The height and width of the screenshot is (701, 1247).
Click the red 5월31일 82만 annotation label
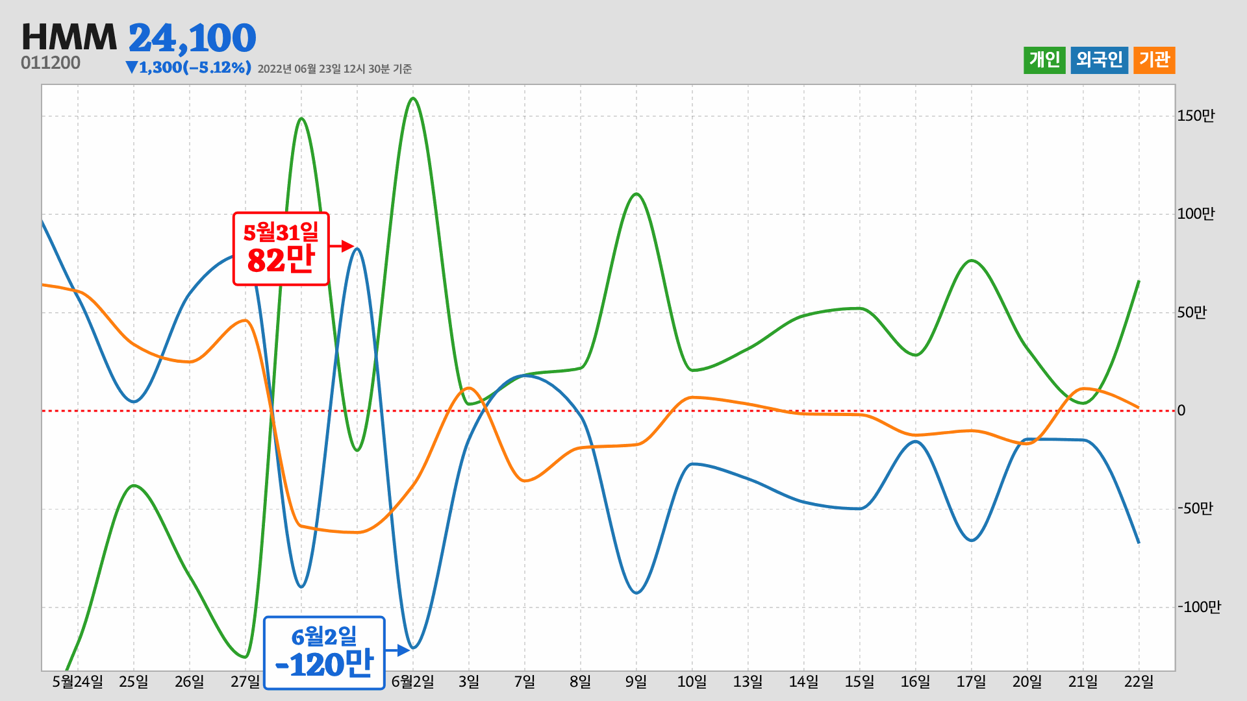[x=281, y=249]
